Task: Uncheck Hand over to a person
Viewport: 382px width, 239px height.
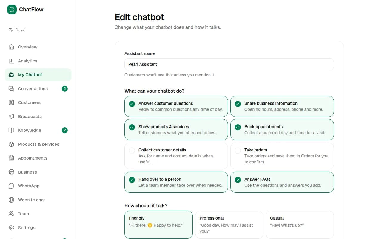Action: click(176, 182)
